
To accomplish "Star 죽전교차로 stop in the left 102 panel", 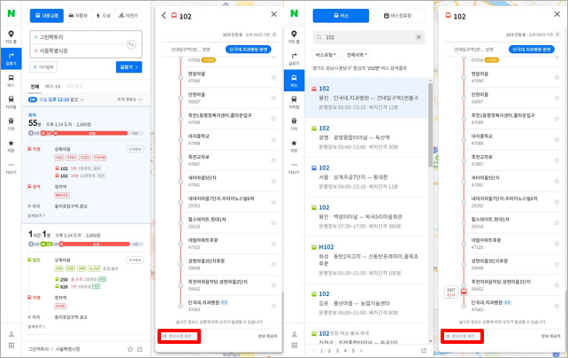I will pyautogui.click(x=273, y=160).
